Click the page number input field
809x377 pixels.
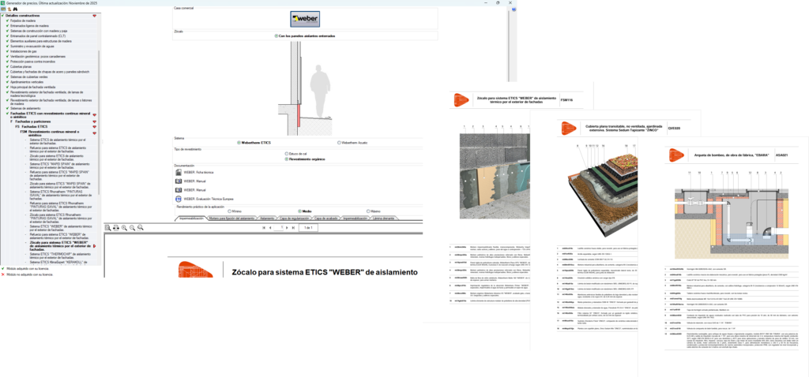(x=279, y=227)
